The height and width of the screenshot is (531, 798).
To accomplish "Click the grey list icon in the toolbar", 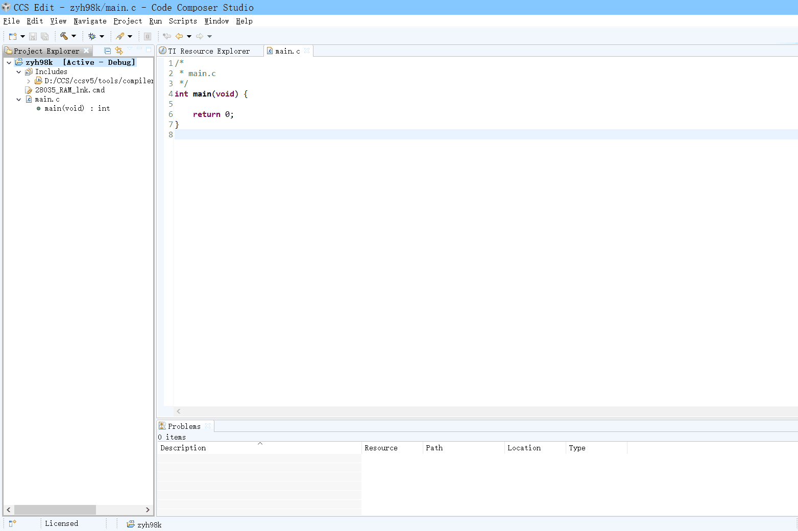I will coord(148,36).
